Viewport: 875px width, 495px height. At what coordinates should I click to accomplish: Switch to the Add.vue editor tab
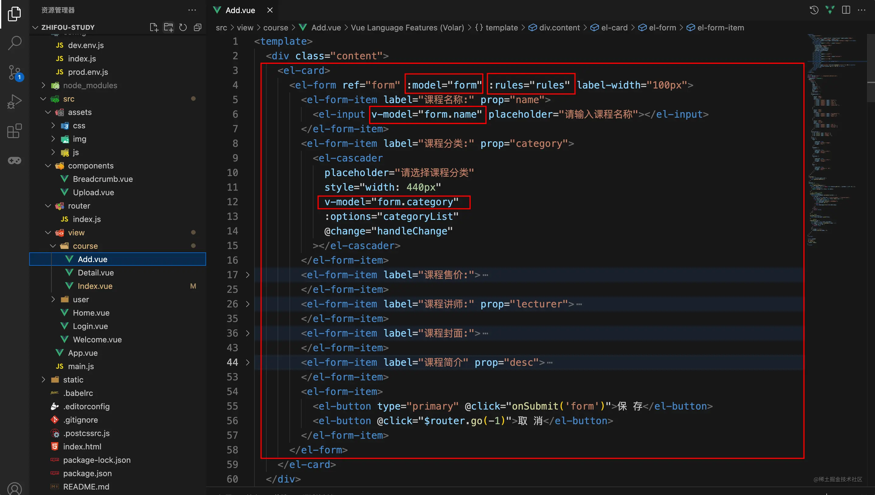[240, 10]
